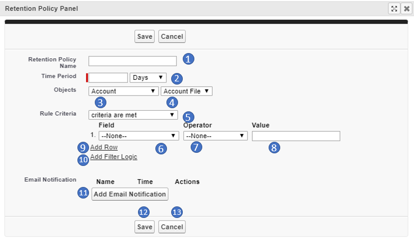This screenshot has width=414, height=240.
Task: Click the rule criteria Value field
Action: click(295, 136)
